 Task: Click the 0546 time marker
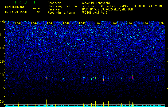[98, 23]
